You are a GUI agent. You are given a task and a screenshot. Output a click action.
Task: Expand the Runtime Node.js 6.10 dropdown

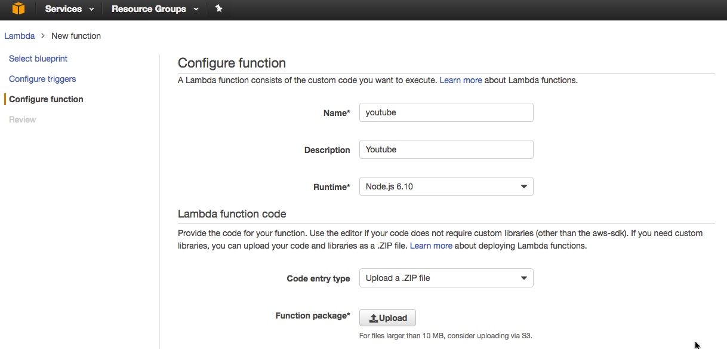click(x=446, y=186)
